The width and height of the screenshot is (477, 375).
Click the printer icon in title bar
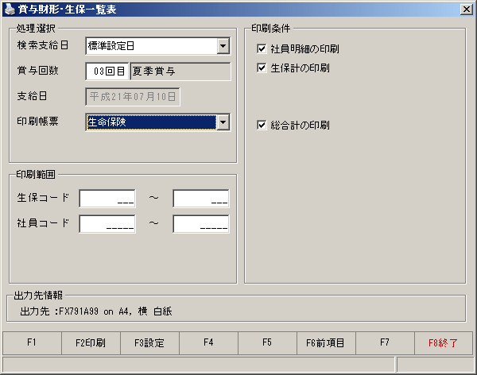(x=10, y=9)
